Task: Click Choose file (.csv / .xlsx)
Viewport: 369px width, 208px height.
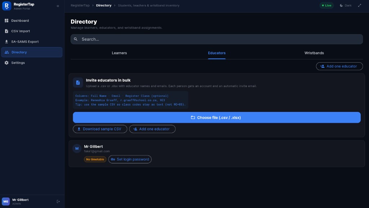Action: point(217,118)
